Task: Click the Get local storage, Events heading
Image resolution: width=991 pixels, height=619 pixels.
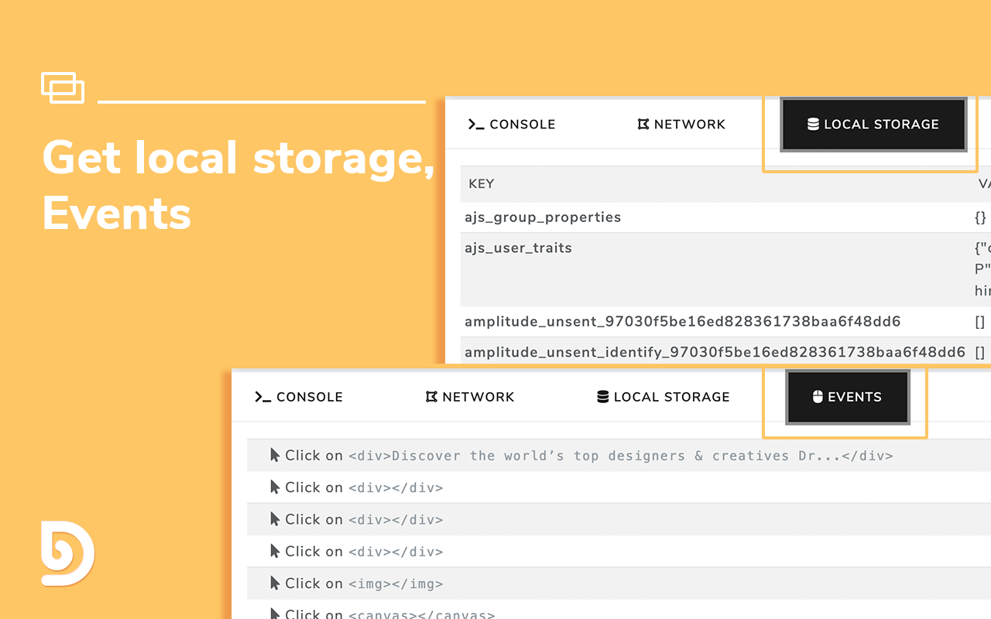Action: (238, 185)
